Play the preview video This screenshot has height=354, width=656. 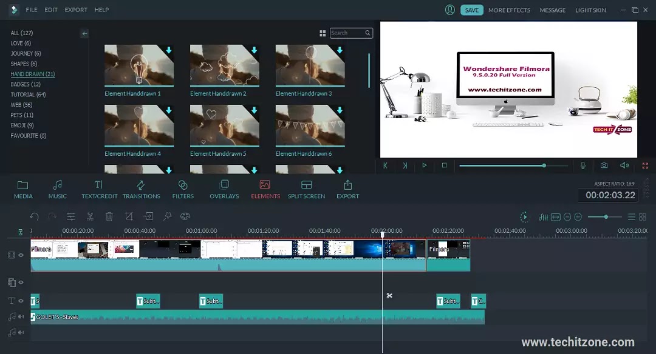(424, 165)
